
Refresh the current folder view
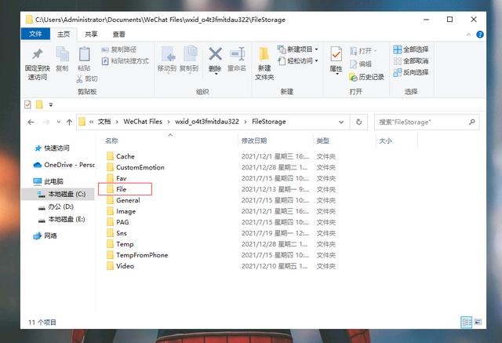click(359, 122)
